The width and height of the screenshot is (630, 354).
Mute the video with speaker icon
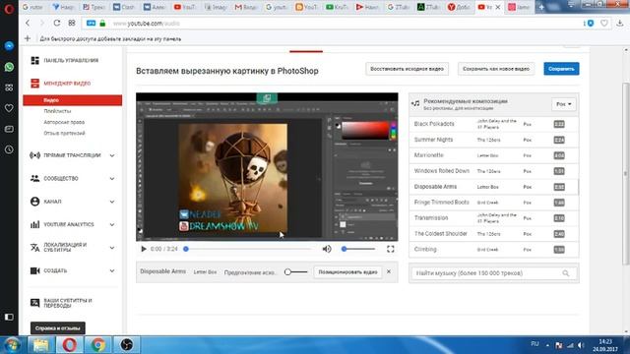point(327,249)
